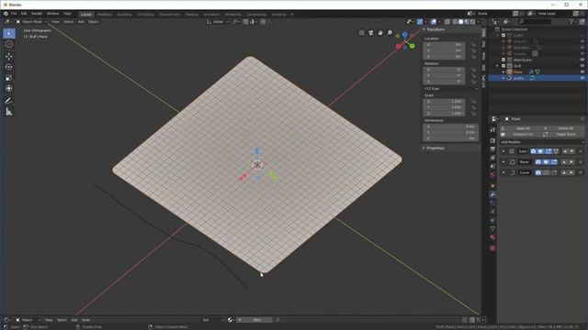588x330 pixels.
Task: Toggle Solidify modifier render camera button
Action: 533,151
